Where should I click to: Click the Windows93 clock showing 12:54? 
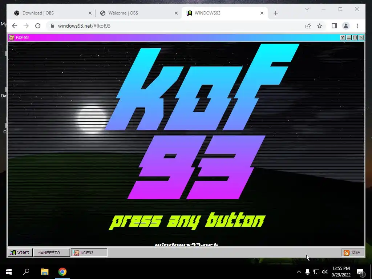point(355,253)
